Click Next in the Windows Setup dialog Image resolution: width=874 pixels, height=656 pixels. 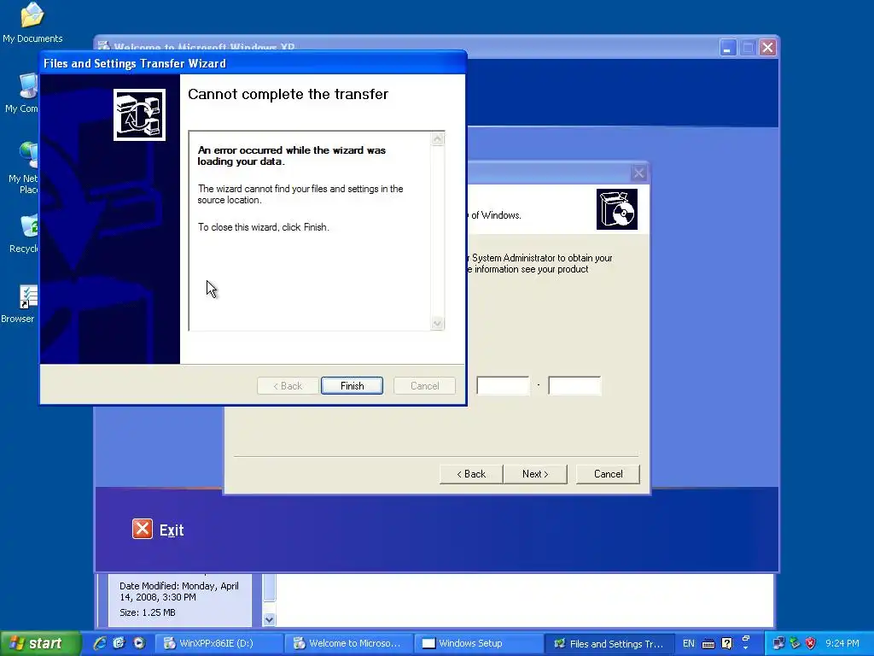(535, 473)
